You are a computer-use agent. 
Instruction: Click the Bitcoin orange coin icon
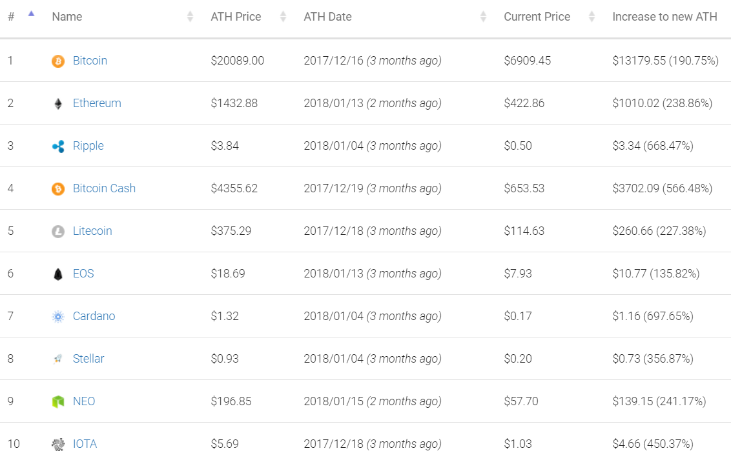(58, 61)
